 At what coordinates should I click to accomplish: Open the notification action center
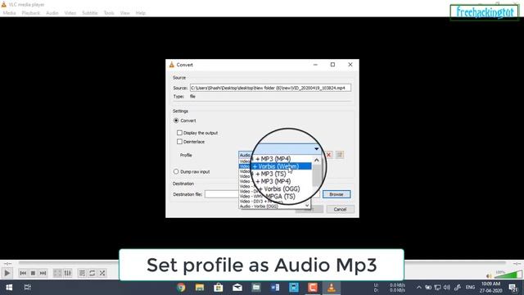[x=513, y=288]
